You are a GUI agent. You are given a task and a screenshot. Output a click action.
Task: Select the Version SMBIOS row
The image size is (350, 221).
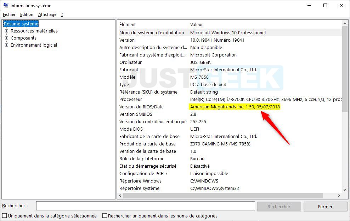coord(230,114)
